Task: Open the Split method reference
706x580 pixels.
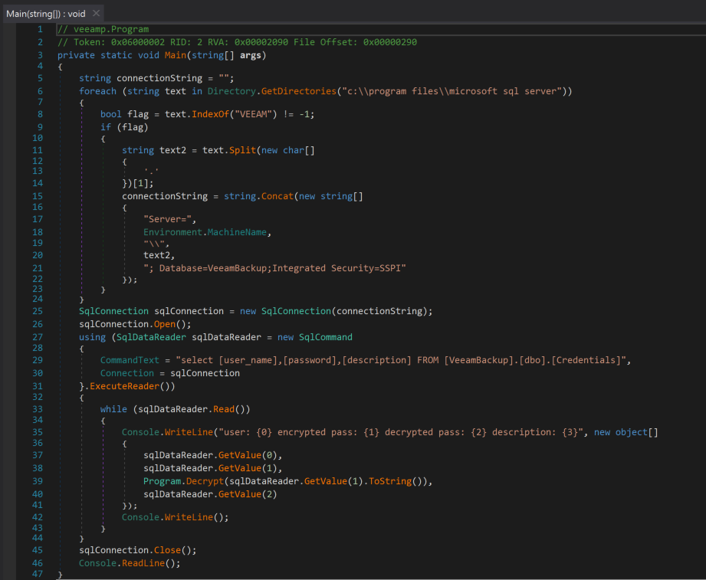Action: (x=242, y=150)
